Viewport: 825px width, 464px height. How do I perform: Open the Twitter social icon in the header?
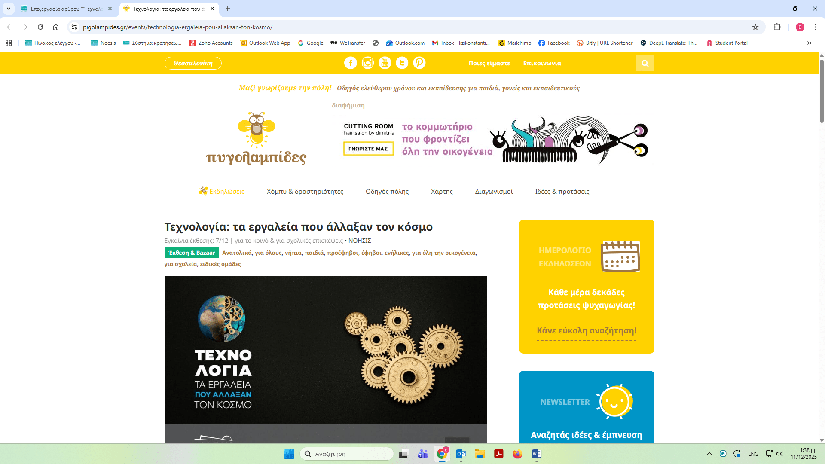402,63
